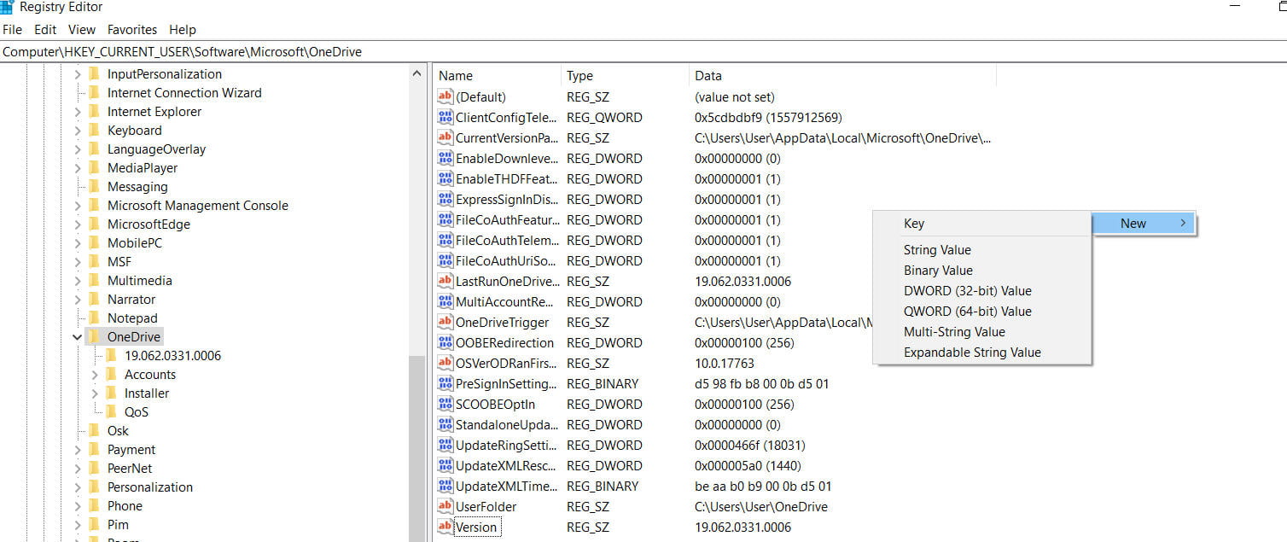Expand the Installer subkey arrow
This screenshot has width=1287, height=542.
(95, 393)
